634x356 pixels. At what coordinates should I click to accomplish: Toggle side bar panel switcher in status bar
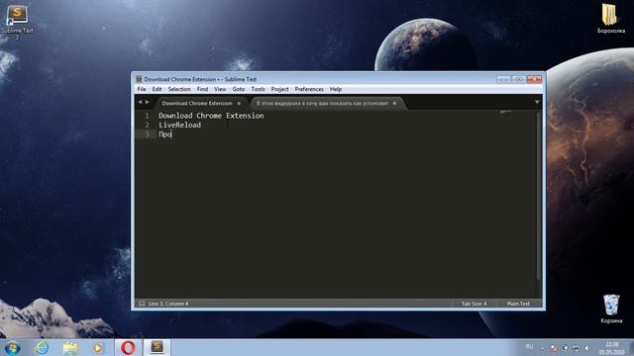pyautogui.click(x=142, y=304)
